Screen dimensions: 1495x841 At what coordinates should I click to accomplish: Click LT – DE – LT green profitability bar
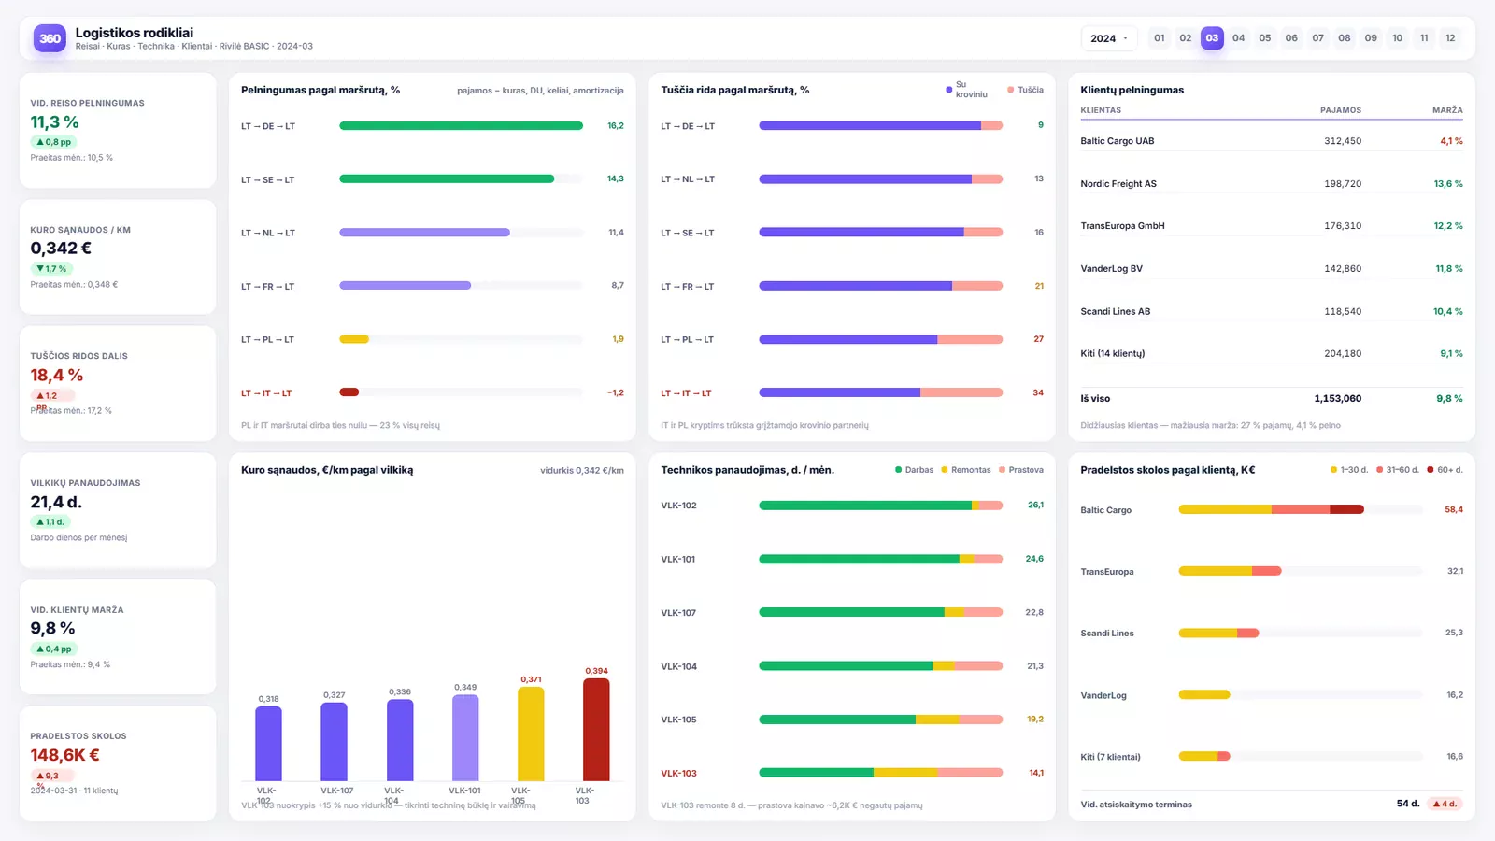coord(461,126)
